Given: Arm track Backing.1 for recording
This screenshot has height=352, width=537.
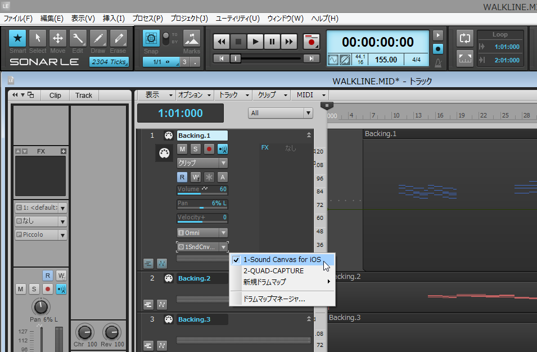Looking at the screenshot, I should [x=209, y=149].
